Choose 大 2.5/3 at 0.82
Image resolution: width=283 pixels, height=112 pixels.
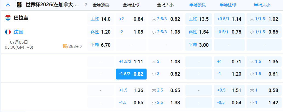coord(166,19)
